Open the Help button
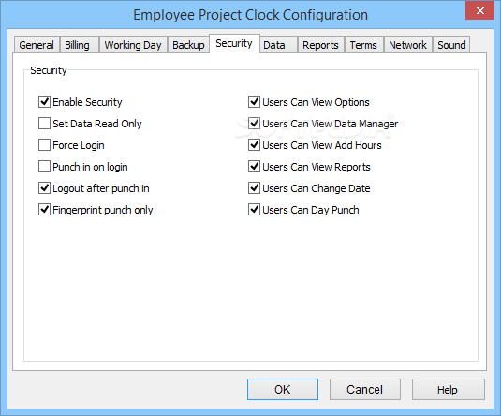The height and width of the screenshot is (416, 501). click(x=448, y=390)
